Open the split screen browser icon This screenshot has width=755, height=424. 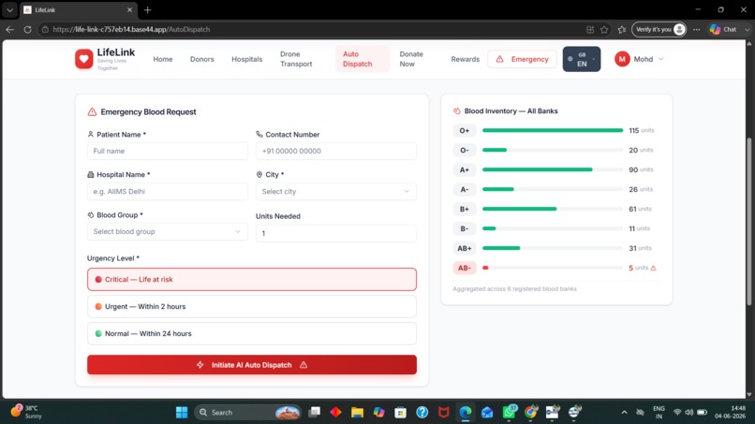(590, 29)
